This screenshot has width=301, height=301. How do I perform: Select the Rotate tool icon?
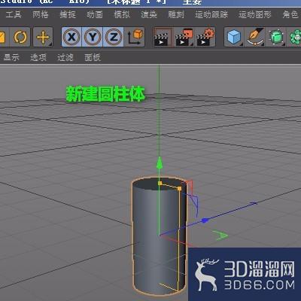click(x=20, y=37)
